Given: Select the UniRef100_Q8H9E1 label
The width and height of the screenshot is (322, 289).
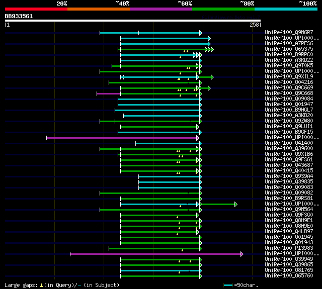Looking at the screenshot, I should 289,221.
